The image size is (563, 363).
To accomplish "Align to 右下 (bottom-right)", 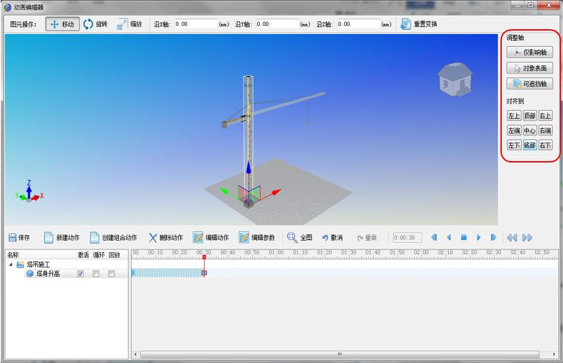I will click(x=545, y=145).
